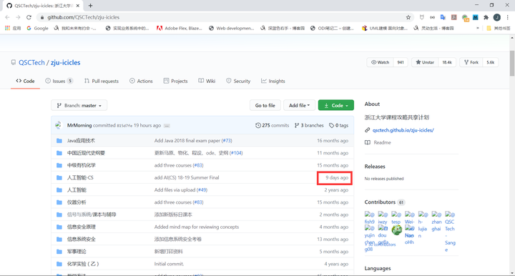Open the 中级有机化学 folder

tap(81, 165)
